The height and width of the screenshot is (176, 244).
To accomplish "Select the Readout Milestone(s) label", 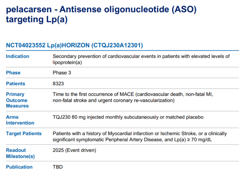I will click(20, 153).
